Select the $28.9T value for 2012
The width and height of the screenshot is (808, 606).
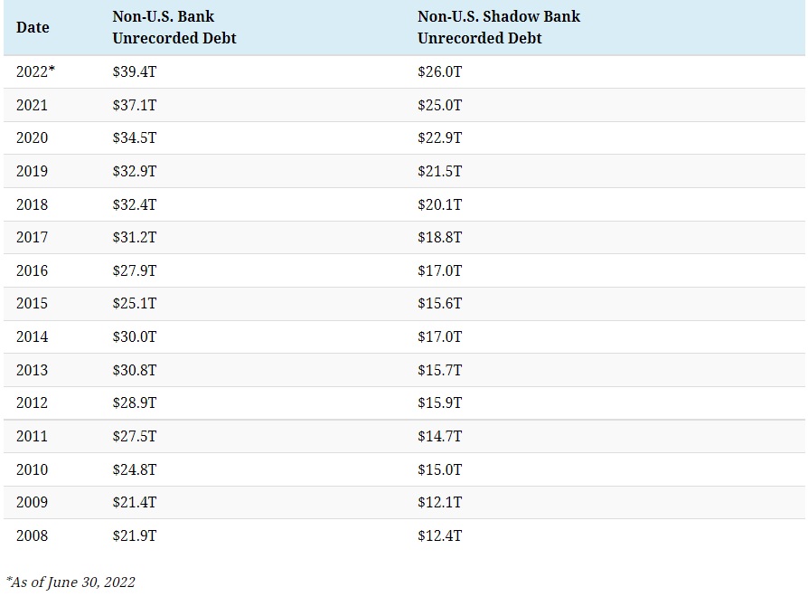[134, 402]
